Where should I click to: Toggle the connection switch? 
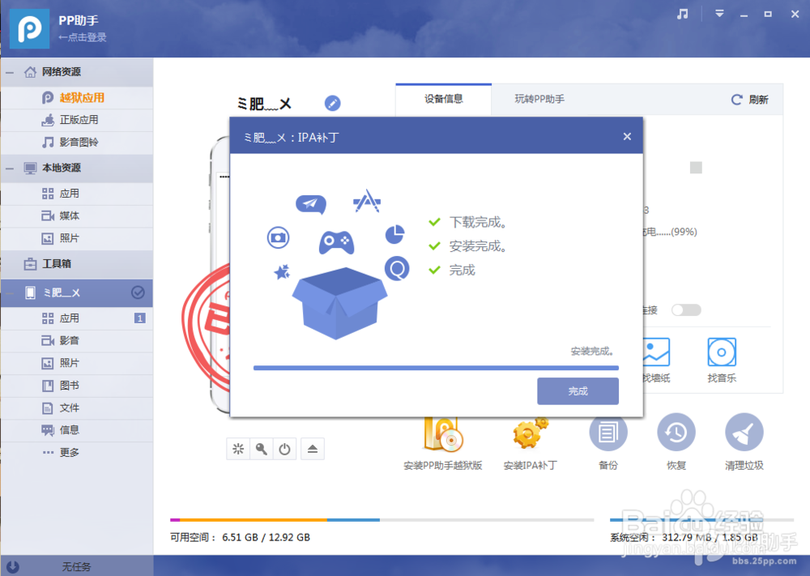(686, 310)
